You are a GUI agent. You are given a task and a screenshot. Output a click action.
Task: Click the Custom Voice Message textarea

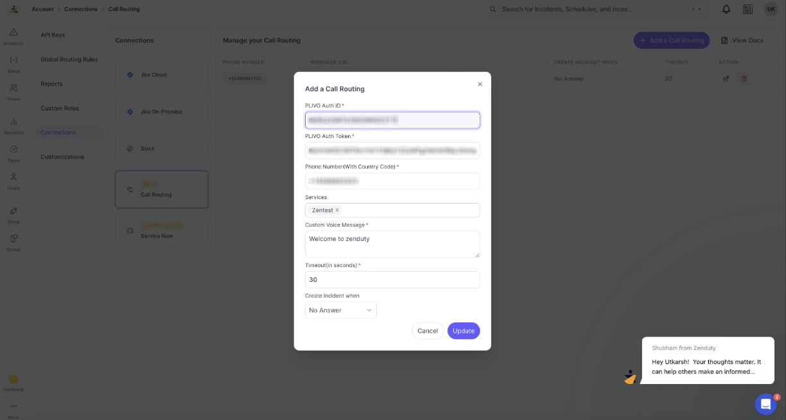[x=392, y=244]
